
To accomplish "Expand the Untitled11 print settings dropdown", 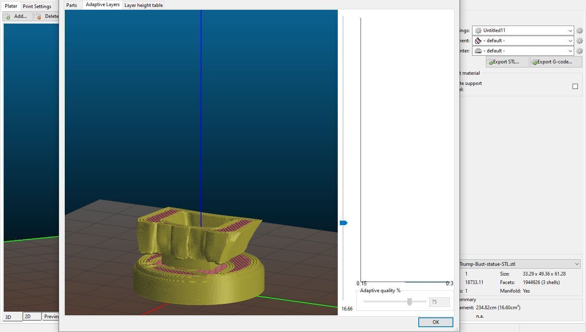I will 570,30.
